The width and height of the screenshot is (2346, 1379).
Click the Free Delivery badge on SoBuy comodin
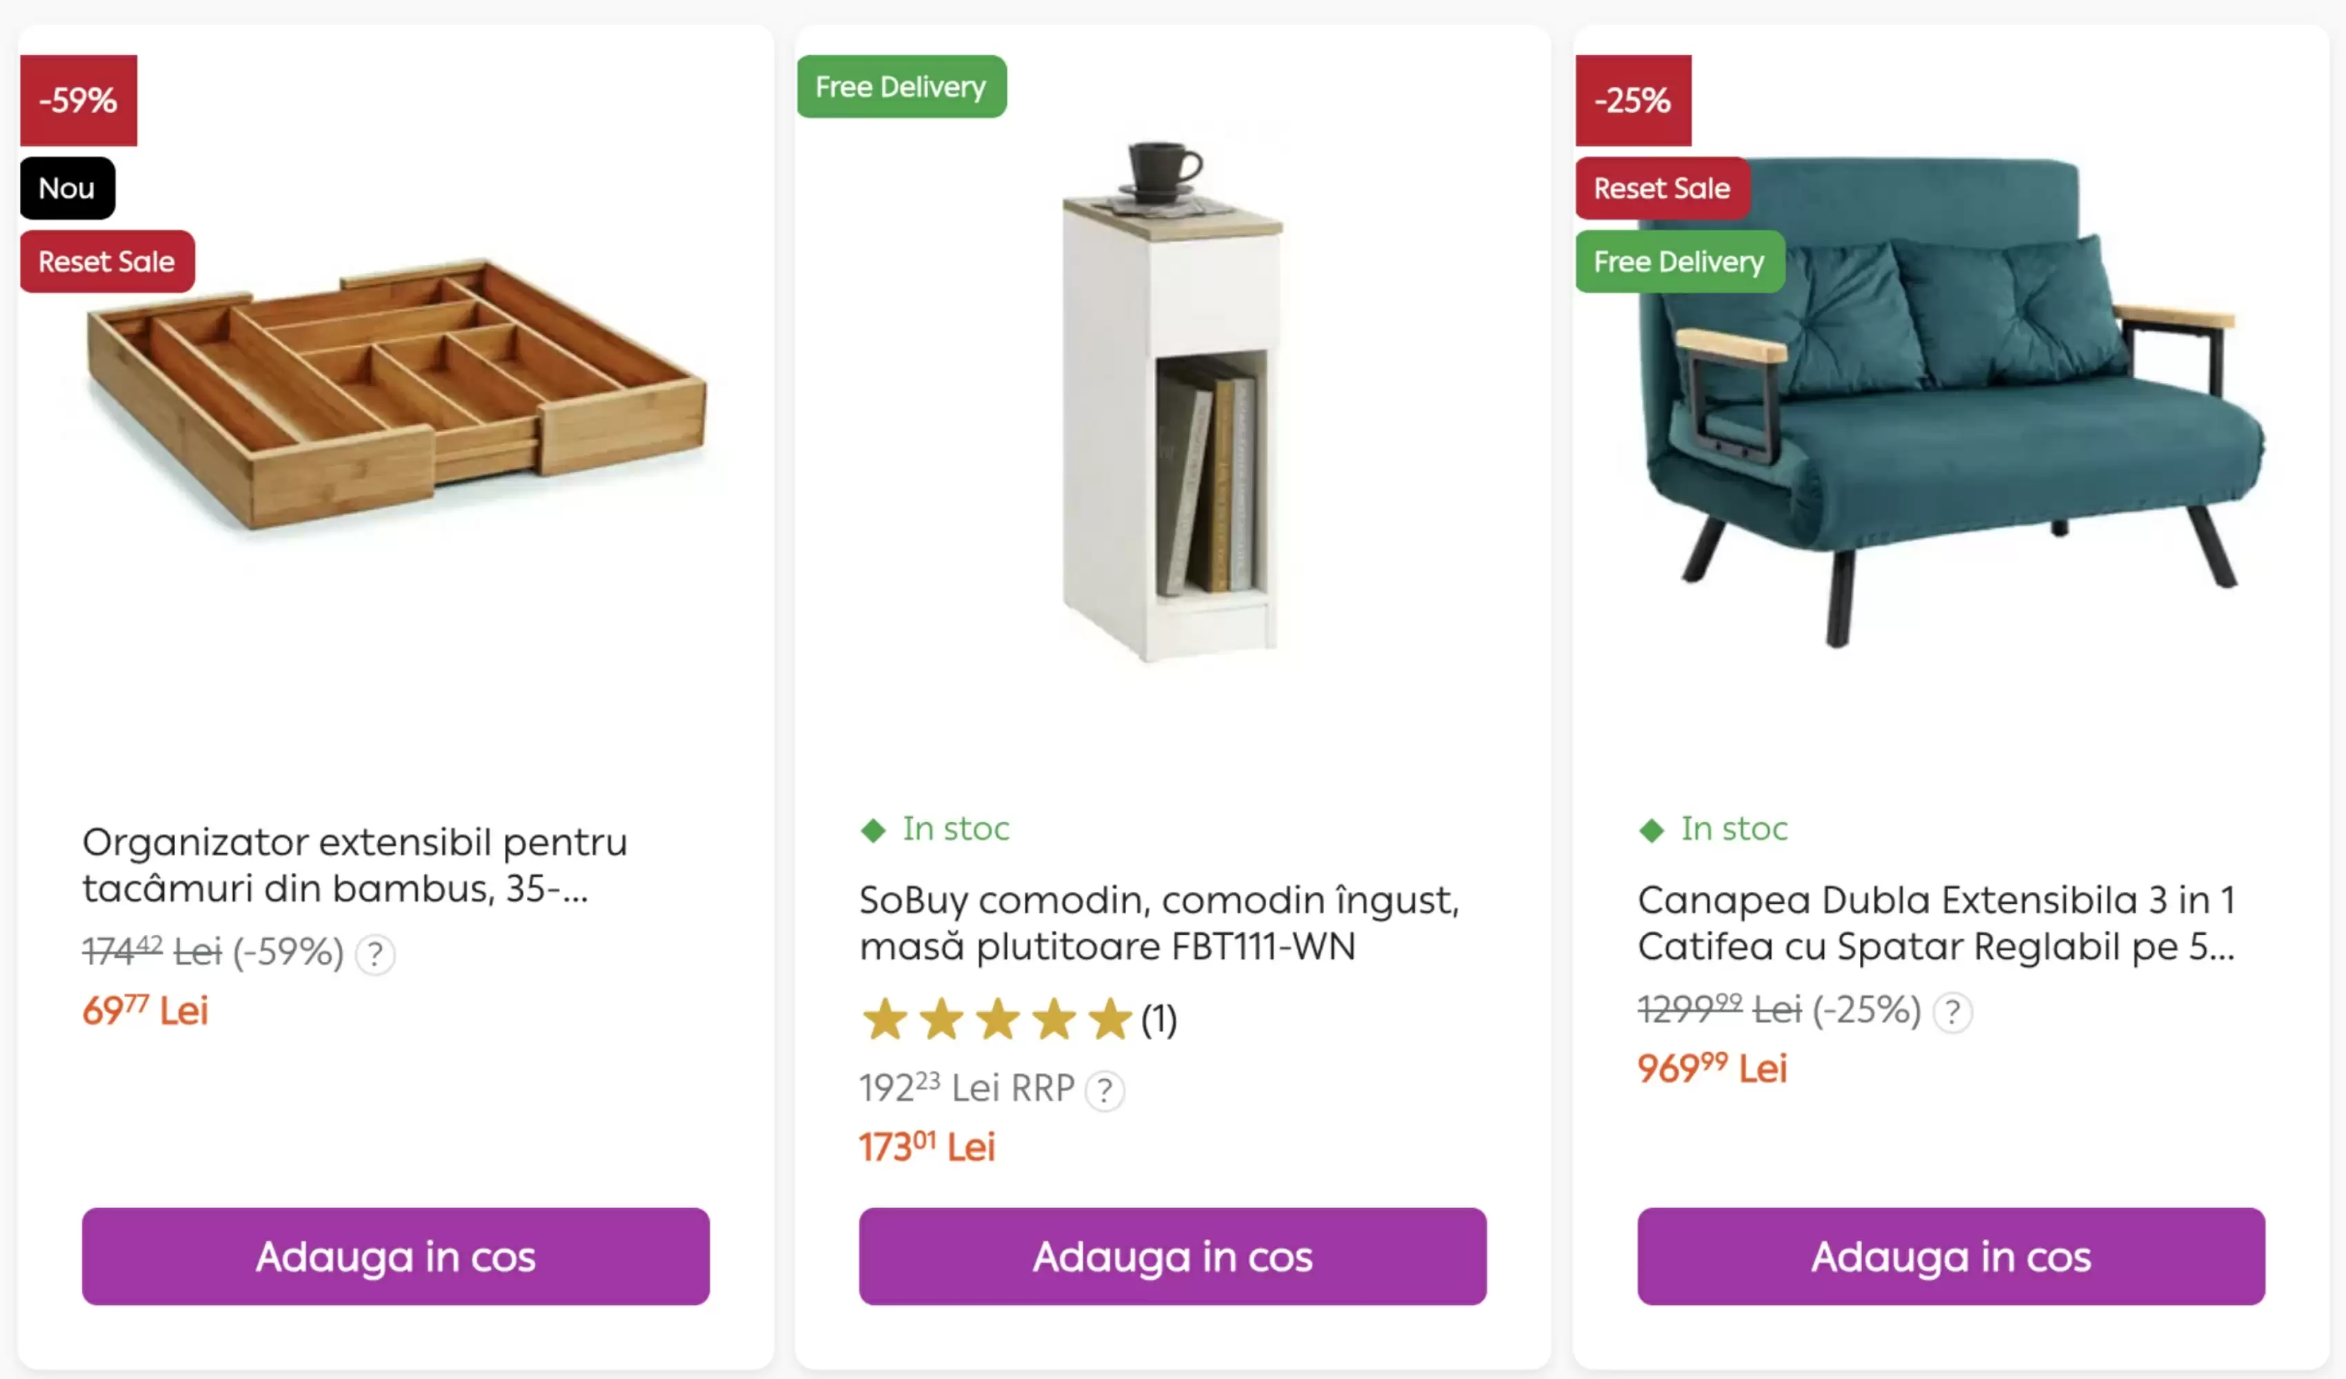[x=901, y=87]
